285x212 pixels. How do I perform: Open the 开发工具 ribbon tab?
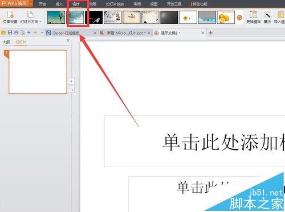point(174,4)
